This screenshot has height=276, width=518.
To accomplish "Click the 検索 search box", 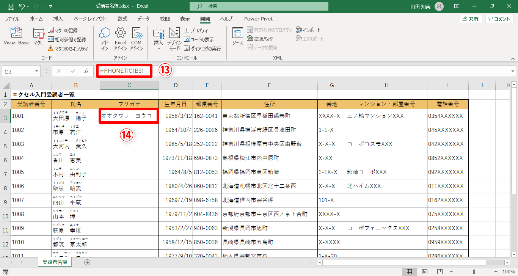I will click(259, 6).
